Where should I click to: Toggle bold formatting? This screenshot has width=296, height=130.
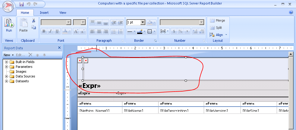44,32
